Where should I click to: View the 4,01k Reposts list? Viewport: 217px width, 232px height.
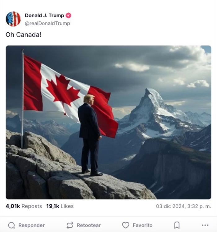tap(24, 206)
